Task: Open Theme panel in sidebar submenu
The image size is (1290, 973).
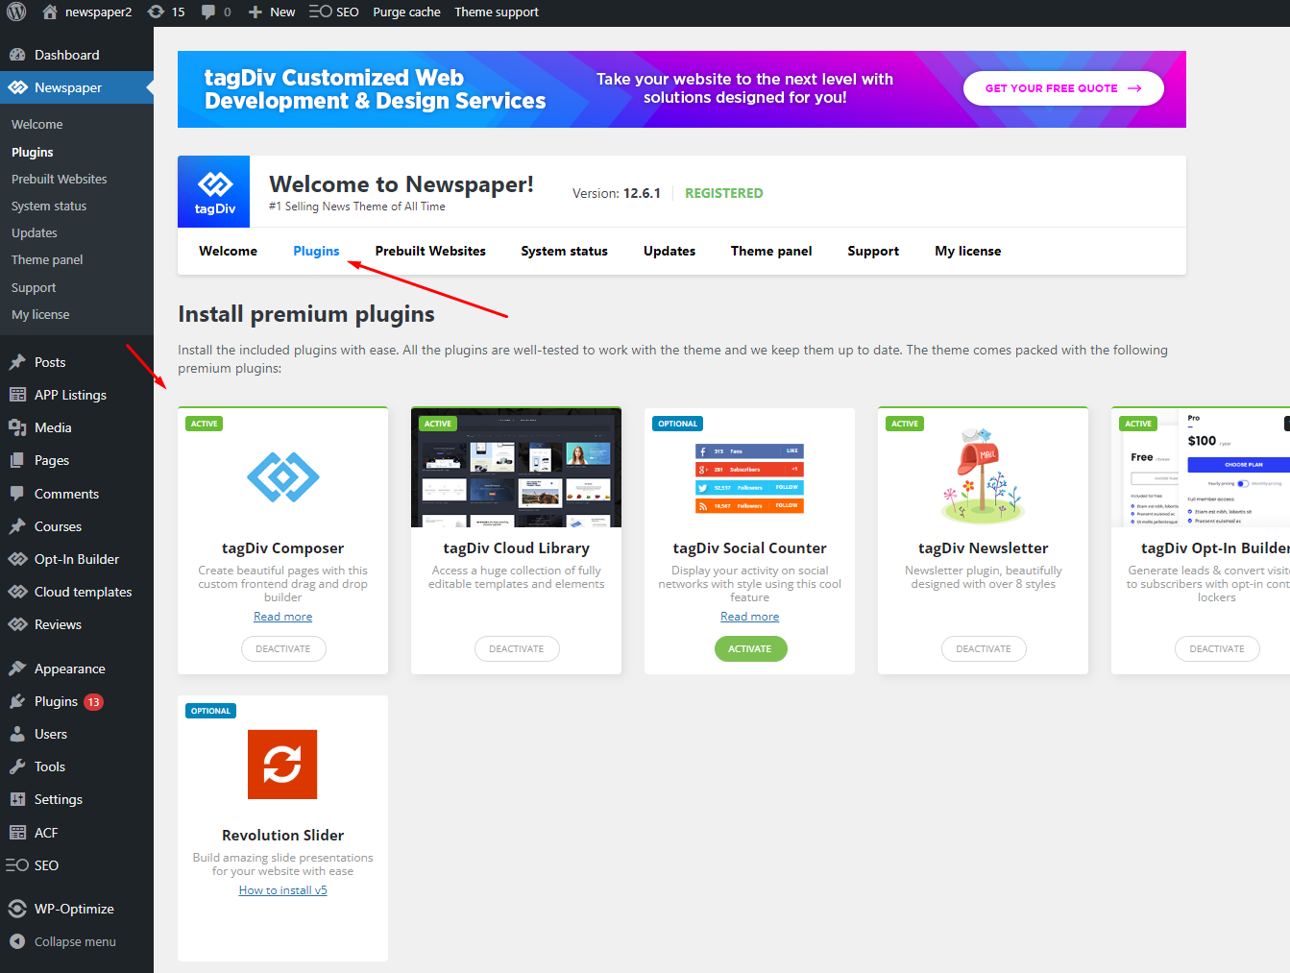Action: (x=47, y=260)
